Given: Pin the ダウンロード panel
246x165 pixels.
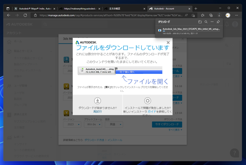Looking at the screenshot, I should (x=218, y=22).
